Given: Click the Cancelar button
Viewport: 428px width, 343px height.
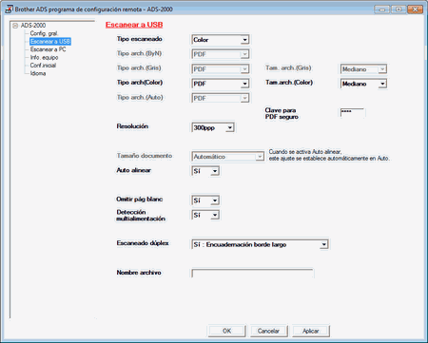Looking at the screenshot, I should [x=268, y=331].
